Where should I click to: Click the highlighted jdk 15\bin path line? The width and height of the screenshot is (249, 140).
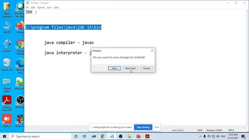pos(63,27)
